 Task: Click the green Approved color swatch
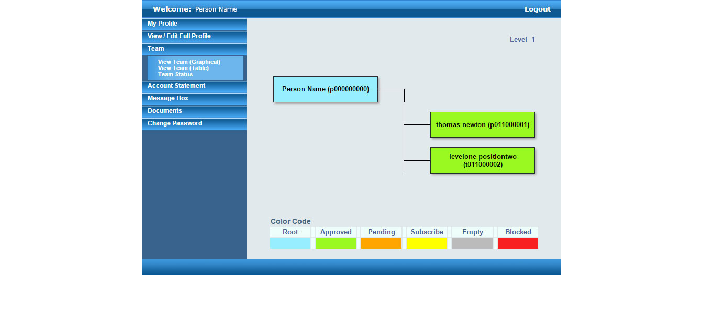click(336, 243)
